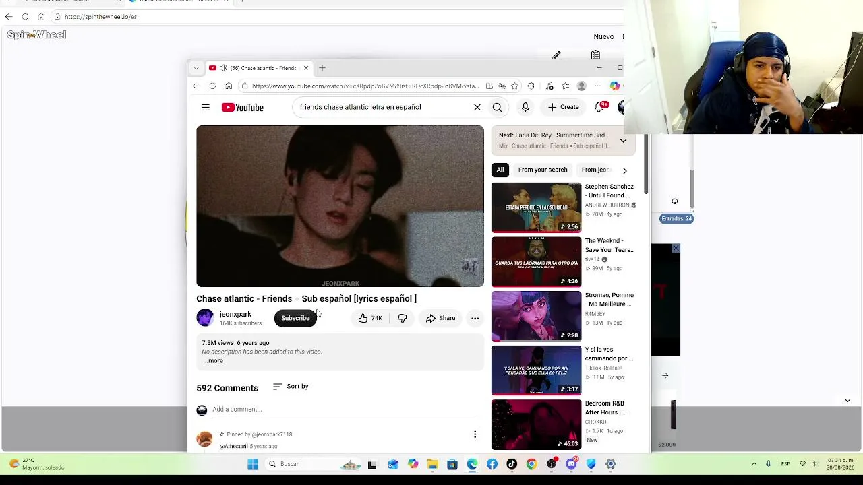Click the Entradas: 24 badge
Screen dimensions: 863x485
[x=676, y=219]
